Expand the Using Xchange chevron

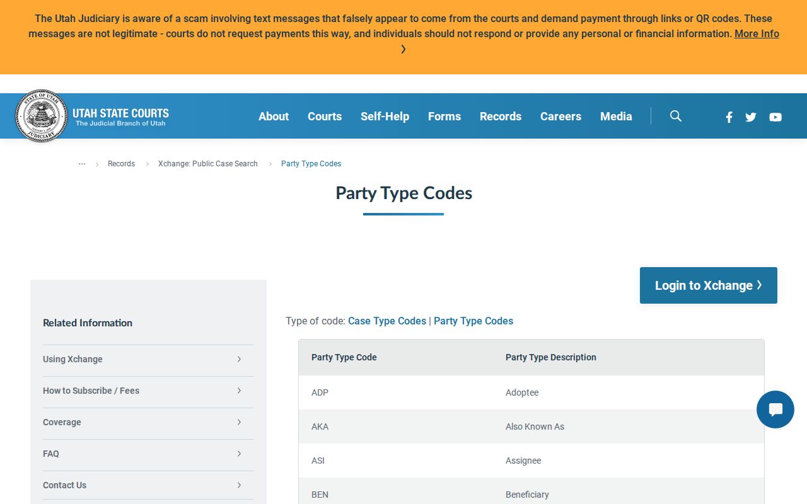pos(239,359)
